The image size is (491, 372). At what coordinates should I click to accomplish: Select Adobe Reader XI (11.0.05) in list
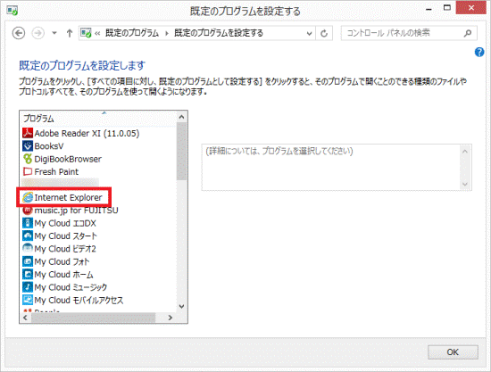coord(87,133)
